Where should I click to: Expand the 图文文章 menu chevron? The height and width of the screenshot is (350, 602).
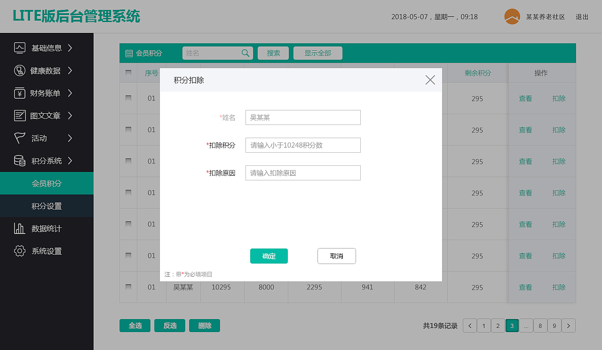point(71,116)
